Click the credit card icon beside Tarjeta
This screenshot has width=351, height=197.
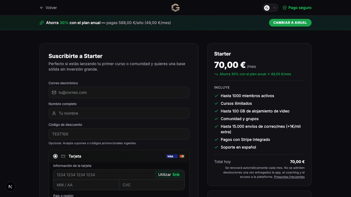pyautogui.click(x=63, y=156)
